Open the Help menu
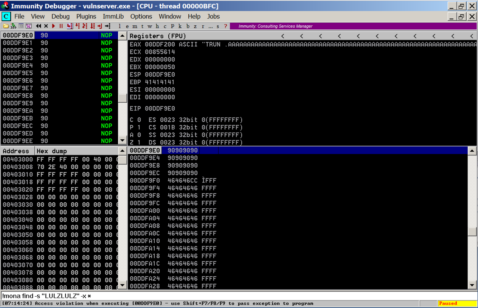The width and height of the screenshot is (478, 308). [x=194, y=16]
